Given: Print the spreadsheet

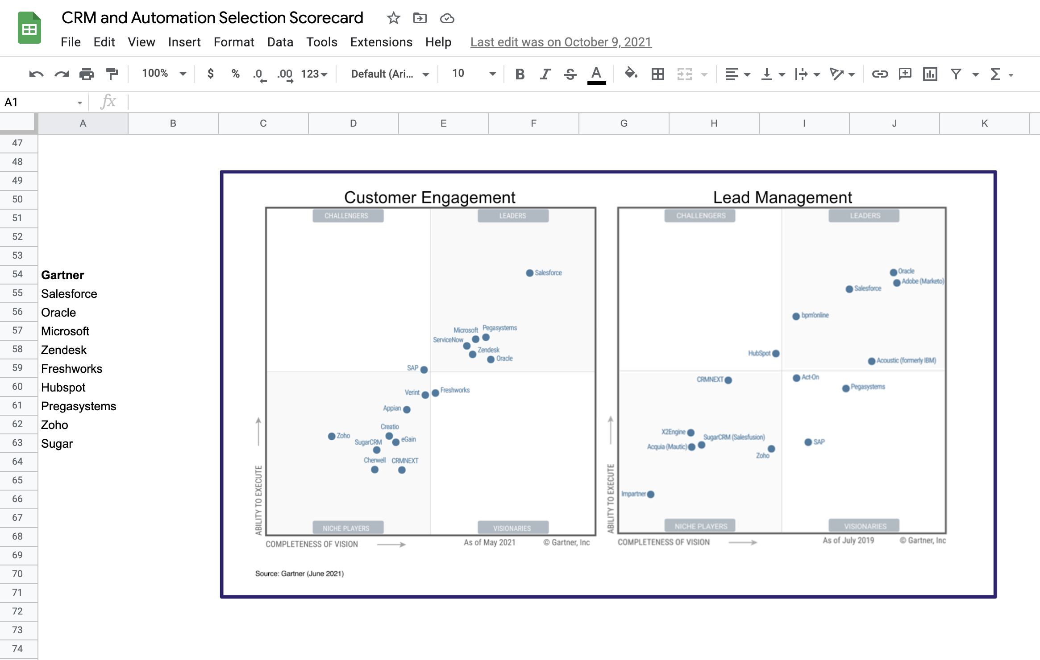Looking at the screenshot, I should click(87, 74).
